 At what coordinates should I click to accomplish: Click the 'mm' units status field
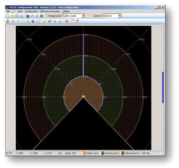click(x=60, y=153)
